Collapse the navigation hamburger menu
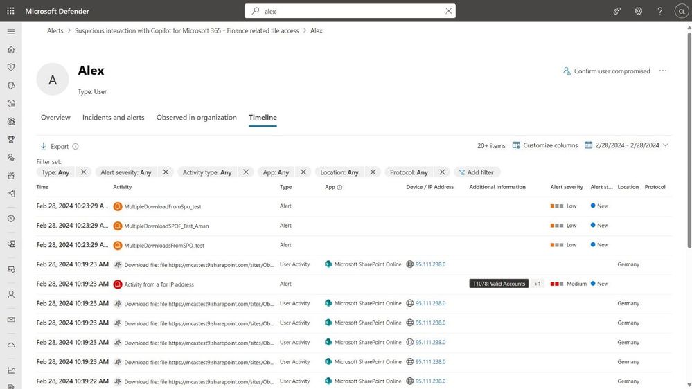The image size is (692, 389). (11, 31)
